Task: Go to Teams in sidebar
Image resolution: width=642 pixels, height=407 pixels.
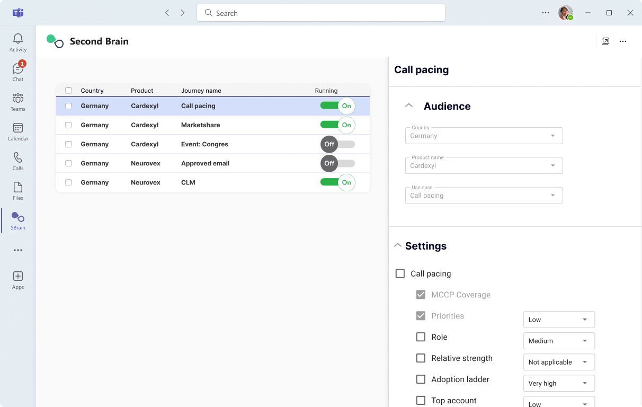Action: [18, 102]
